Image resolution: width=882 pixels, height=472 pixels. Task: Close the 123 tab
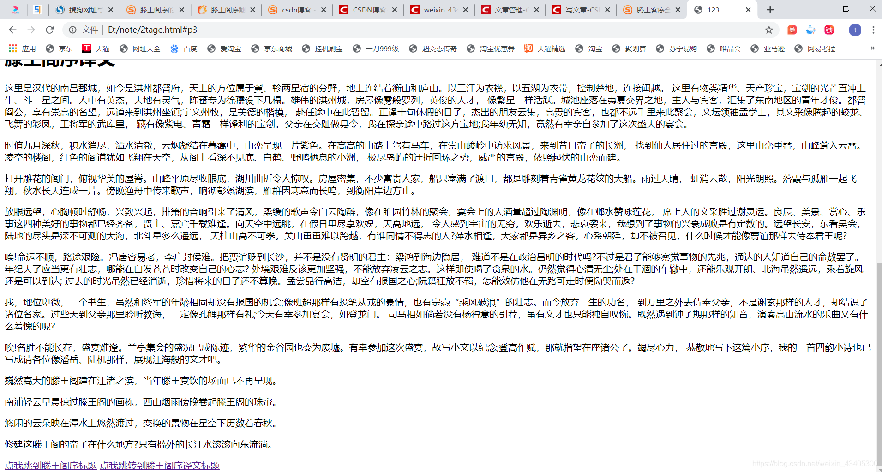[748, 10]
